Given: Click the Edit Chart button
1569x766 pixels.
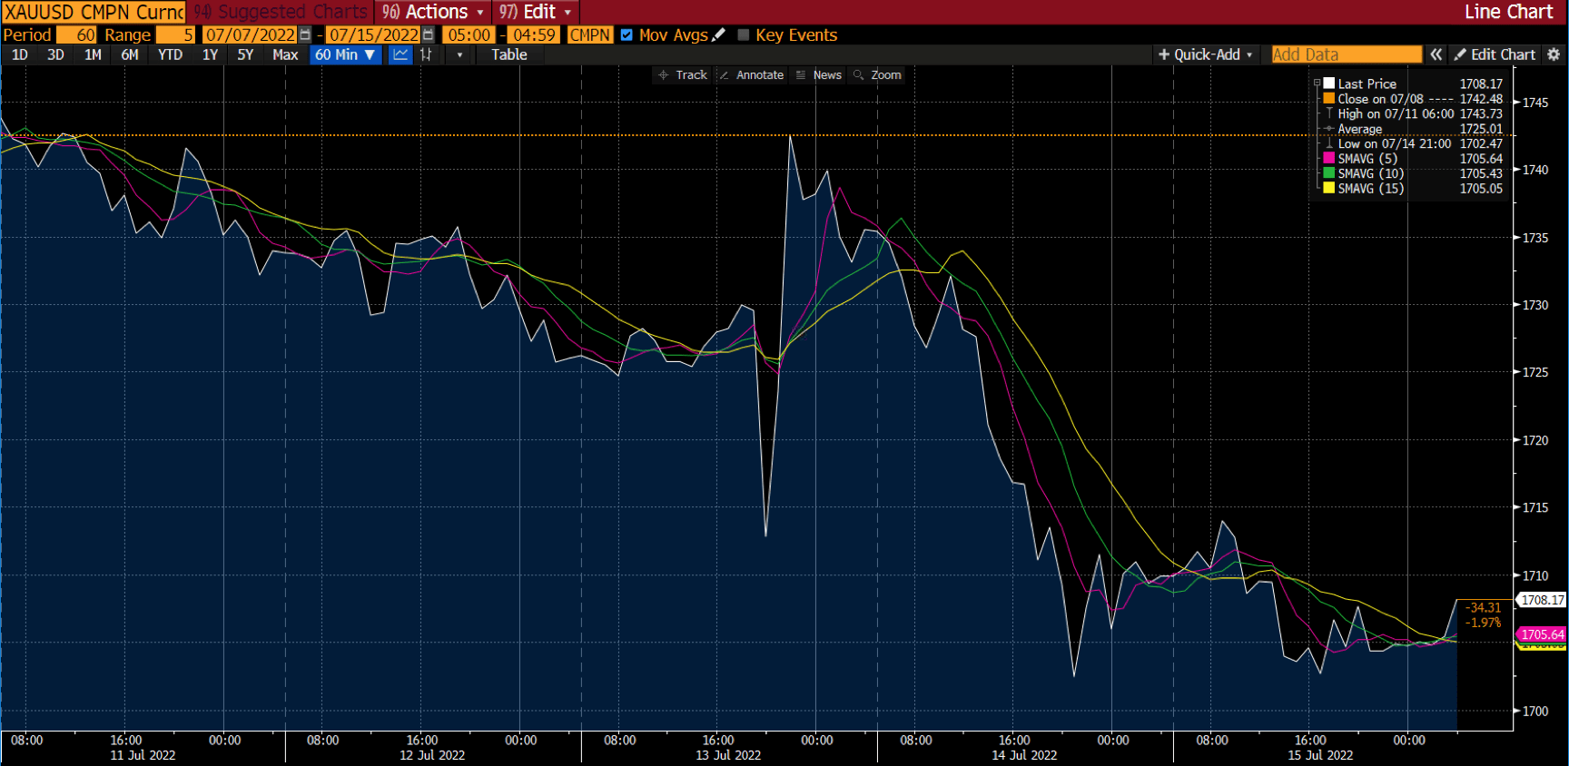Looking at the screenshot, I should tap(1495, 54).
